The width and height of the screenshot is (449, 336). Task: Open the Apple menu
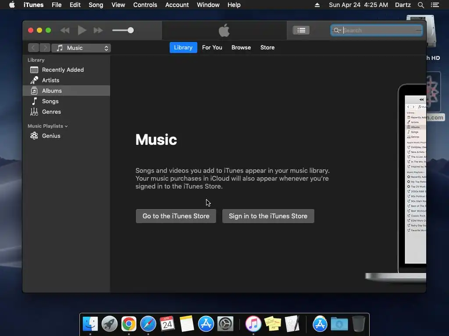(x=12, y=5)
